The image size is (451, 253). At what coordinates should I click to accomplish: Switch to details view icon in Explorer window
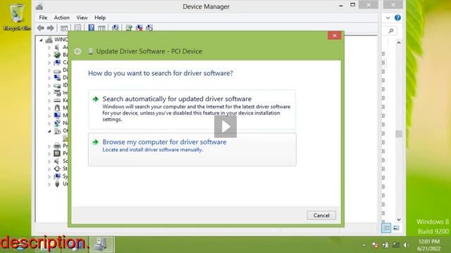tap(386, 228)
